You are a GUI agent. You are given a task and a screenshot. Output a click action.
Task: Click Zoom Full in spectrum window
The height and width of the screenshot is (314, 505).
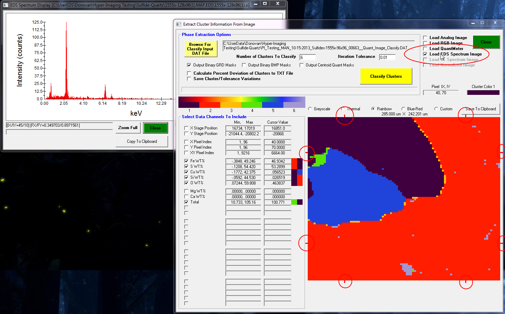[128, 128]
